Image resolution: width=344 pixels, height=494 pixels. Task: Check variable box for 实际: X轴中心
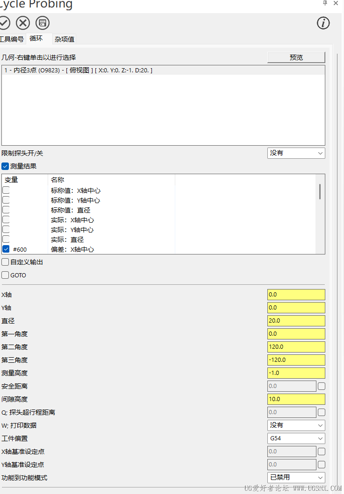pos(6,219)
